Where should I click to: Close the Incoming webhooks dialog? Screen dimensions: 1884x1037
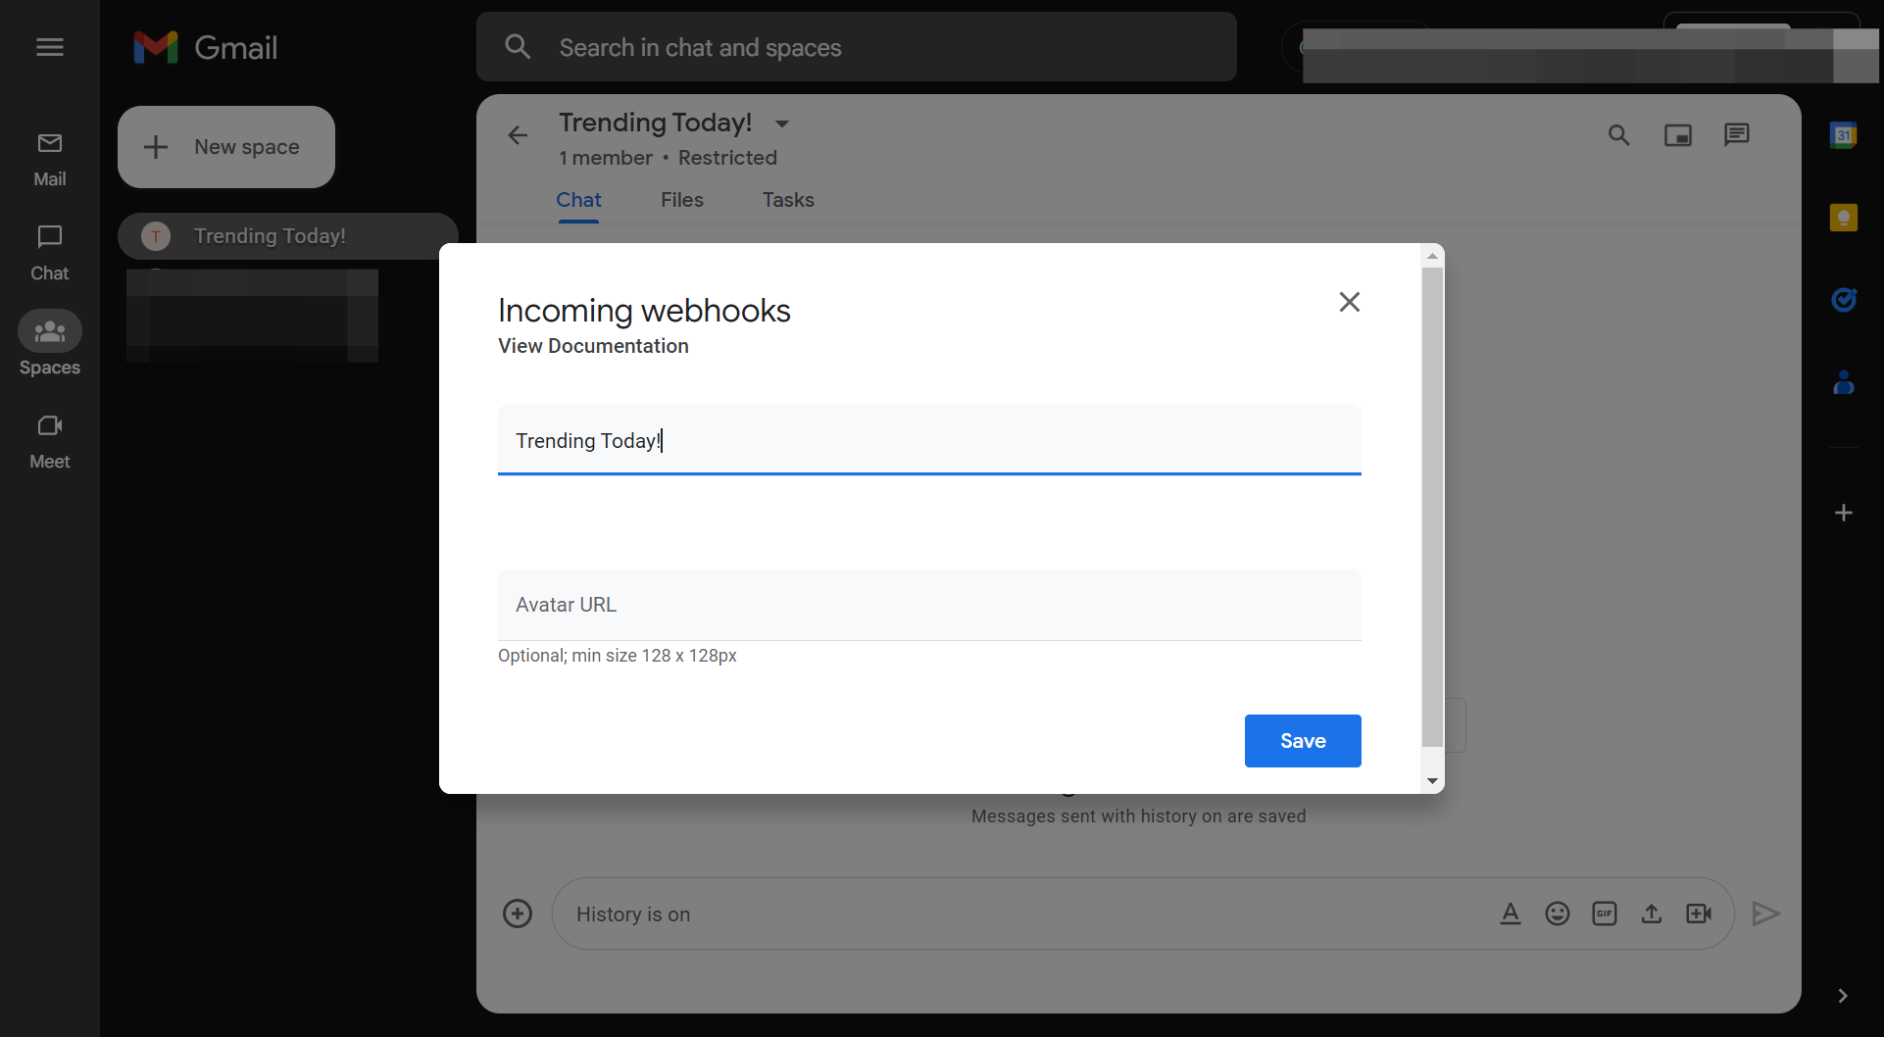(1350, 302)
